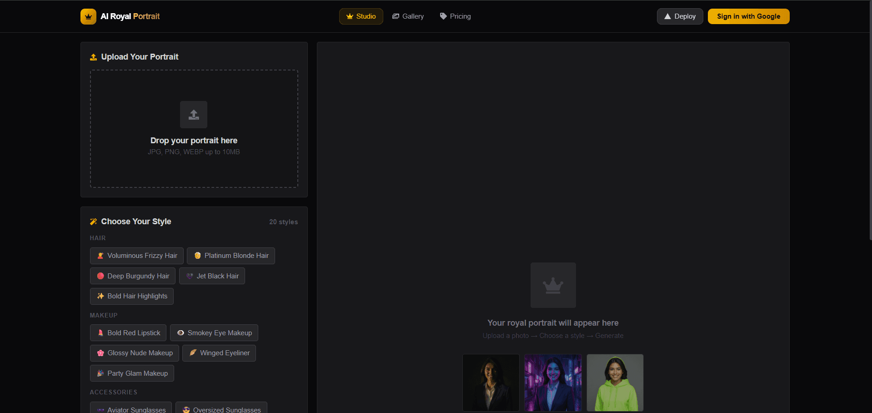Choose the Oversized Sunglasses accessory
Viewport: 872px width, 413px height.
(221, 408)
